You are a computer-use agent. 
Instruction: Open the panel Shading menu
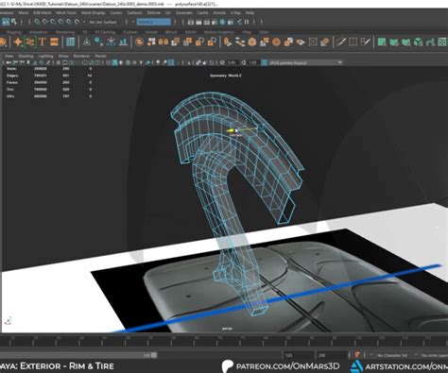26,56
